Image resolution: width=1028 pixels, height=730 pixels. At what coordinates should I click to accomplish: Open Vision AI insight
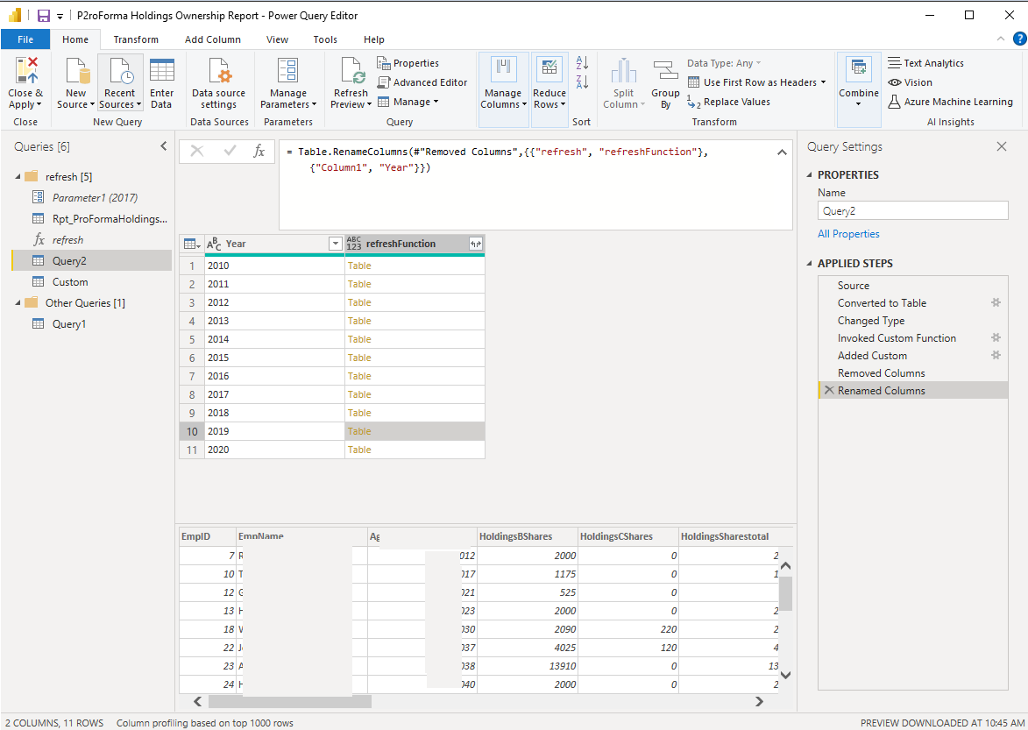[910, 82]
